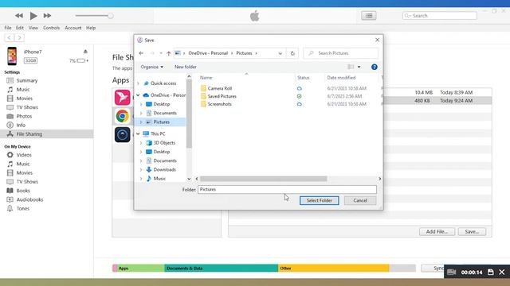Select the iPhone7 device icon
The height and width of the screenshot is (286, 510).
point(12,56)
